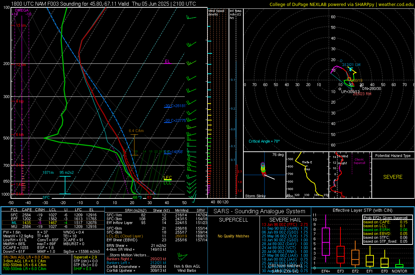Click the '15 km' red height marker
The image size is (415, 275).
(21, 25)
